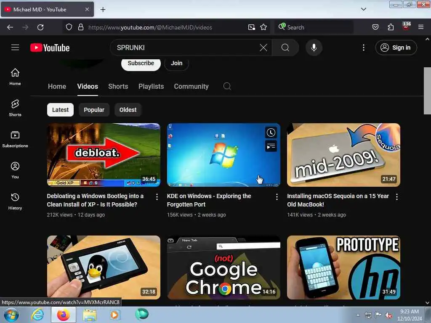Go back in Firefox
Viewport: 431px width, 323px height.
pyautogui.click(x=10, y=27)
